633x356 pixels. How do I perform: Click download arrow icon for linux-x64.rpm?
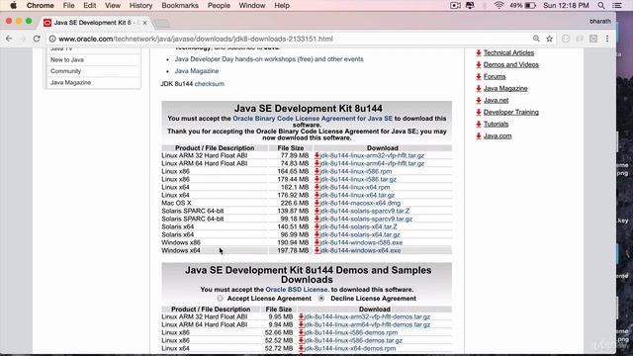click(x=316, y=187)
